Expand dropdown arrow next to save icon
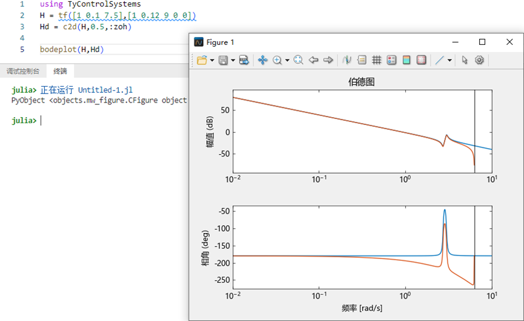This screenshot has width=524, height=321. pyautogui.click(x=233, y=61)
